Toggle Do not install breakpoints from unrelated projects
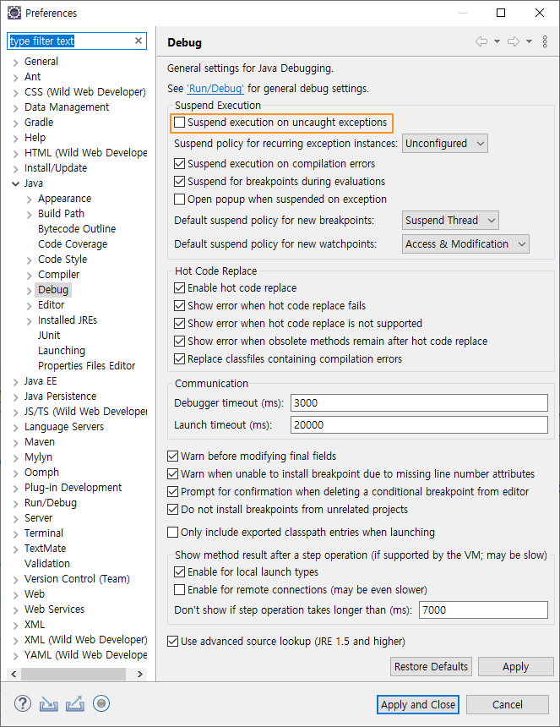Viewport: 560px width, 727px height. [x=173, y=510]
